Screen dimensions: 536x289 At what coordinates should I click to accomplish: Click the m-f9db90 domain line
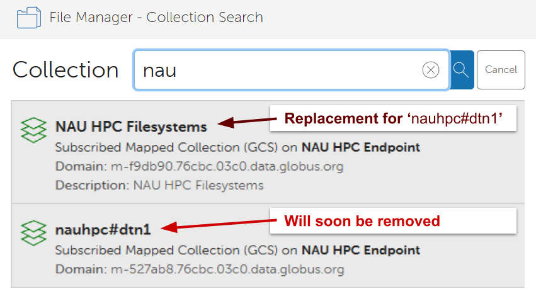coord(200,167)
